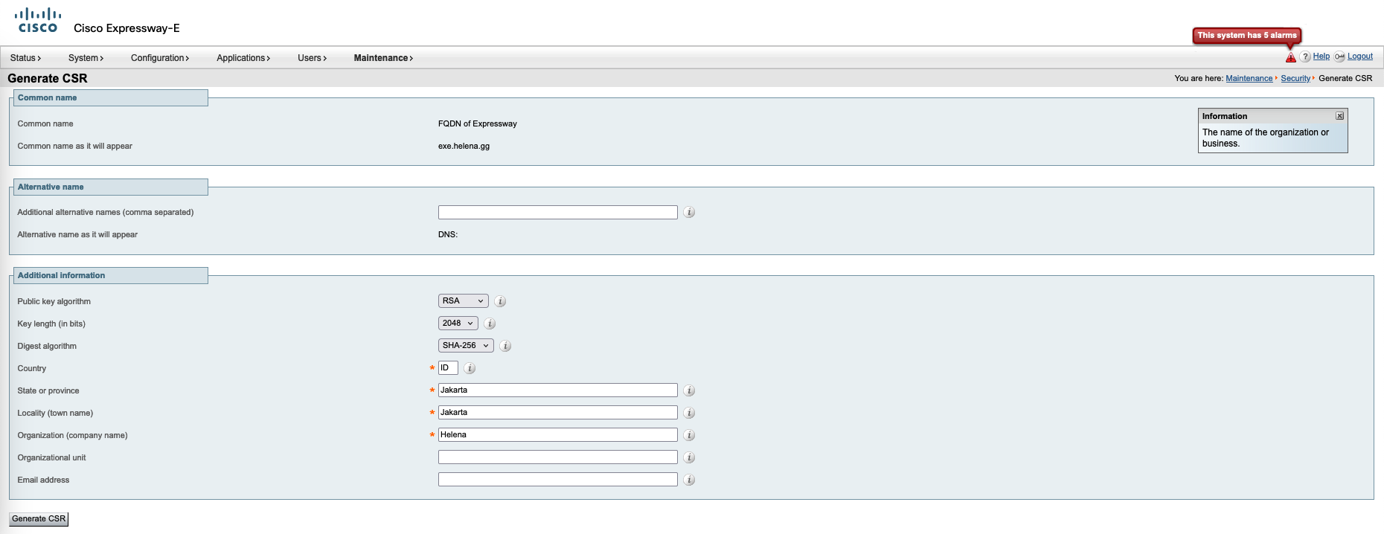
Task: Click the Email address input field
Action: 557,480
